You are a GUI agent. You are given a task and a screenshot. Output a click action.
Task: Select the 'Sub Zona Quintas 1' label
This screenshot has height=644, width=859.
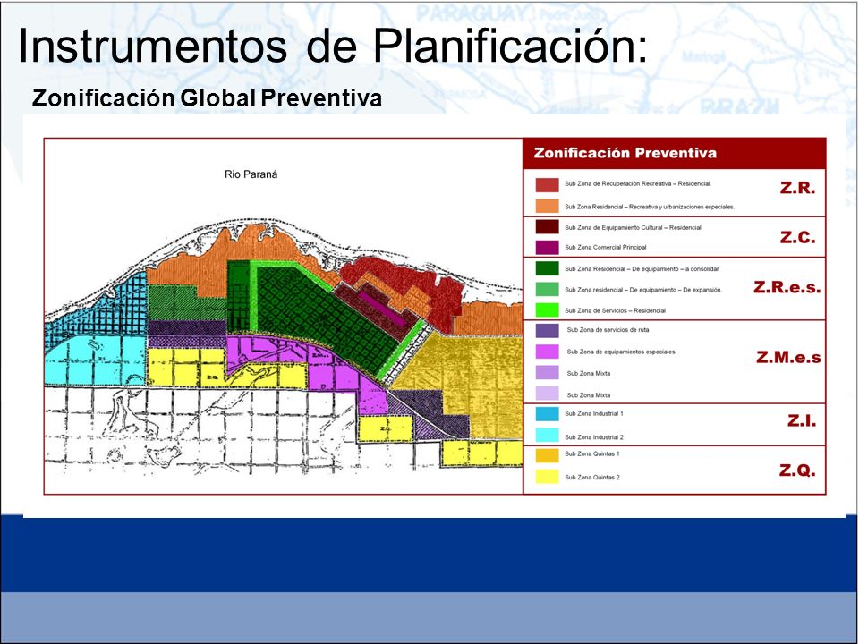(592, 453)
